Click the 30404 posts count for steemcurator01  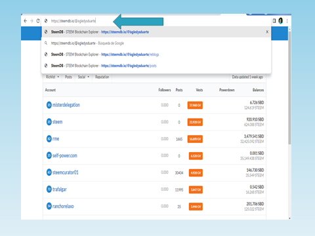click(179, 173)
